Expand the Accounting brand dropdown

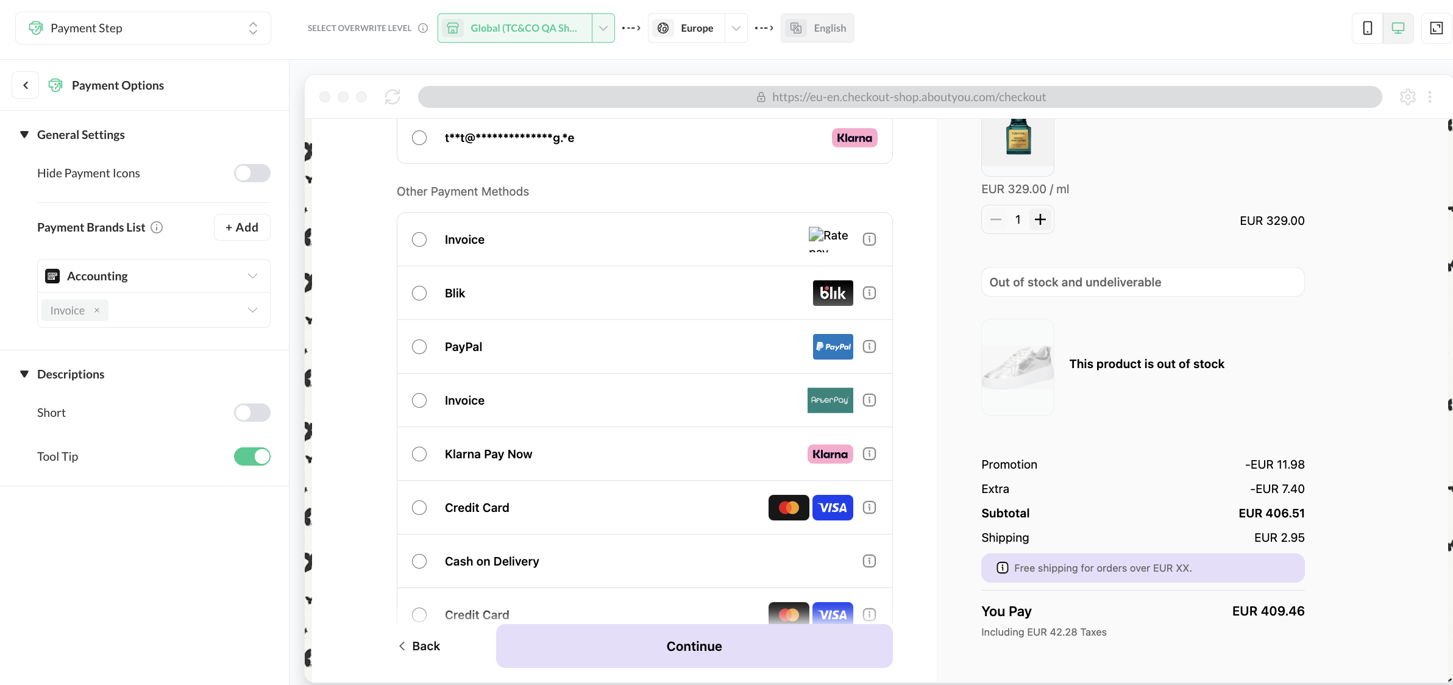pos(252,276)
